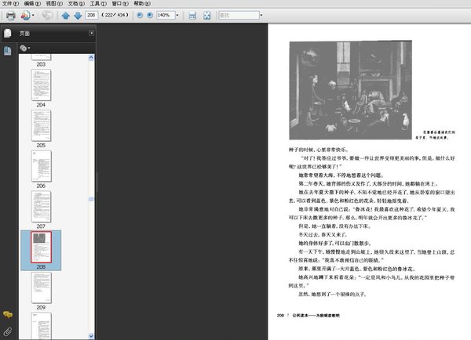Open the comments panel icon at bottom-left
471x340 pixels.
click(x=7, y=314)
